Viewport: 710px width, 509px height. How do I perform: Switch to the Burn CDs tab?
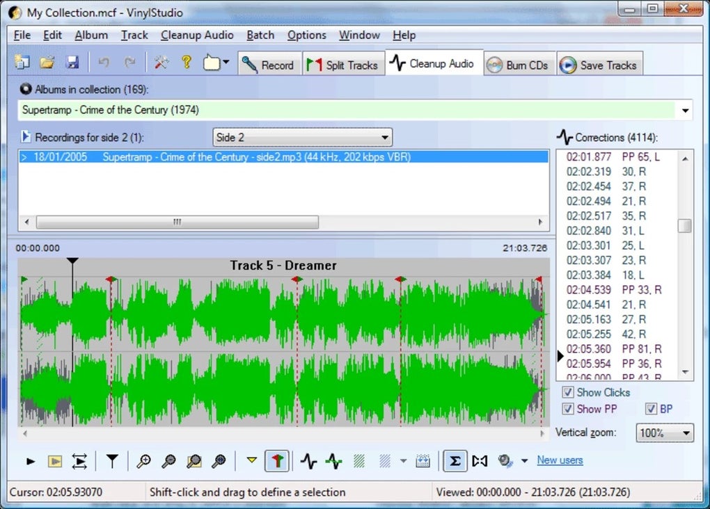click(x=519, y=64)
